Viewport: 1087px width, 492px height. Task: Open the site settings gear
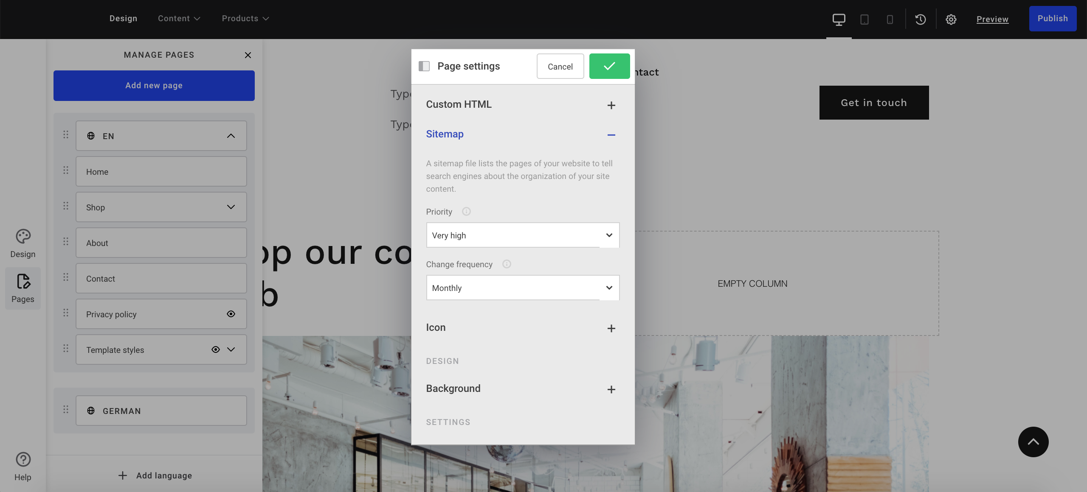click(951, 19)
